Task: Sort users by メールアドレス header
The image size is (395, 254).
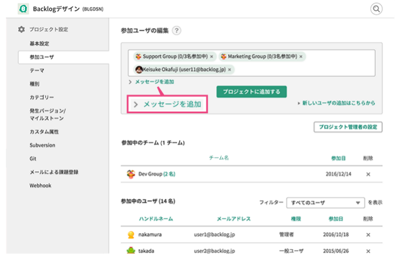Action: pyautogui.click(x=234, y=219)
